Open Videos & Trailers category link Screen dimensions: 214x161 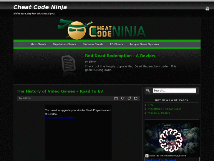[x=159, y=113]
